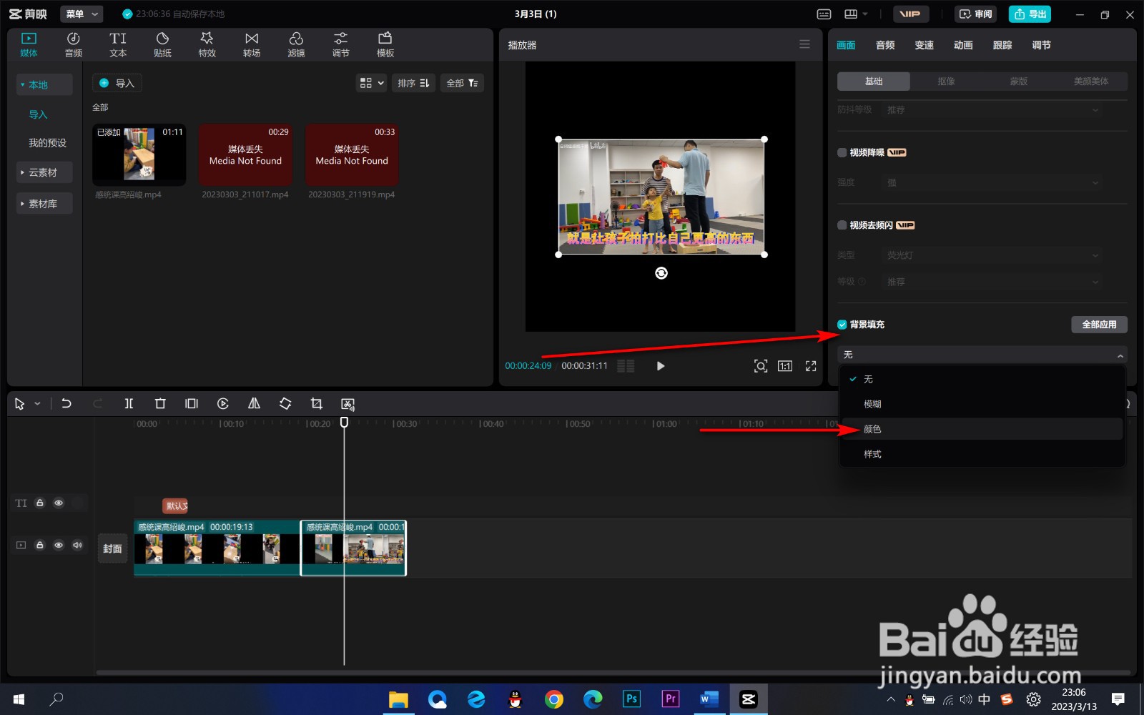Image resolution: width=1144 pixels, height=715 pixels.
Task: Click the rotate handle below video preview
Action: [x=661, y=273]
